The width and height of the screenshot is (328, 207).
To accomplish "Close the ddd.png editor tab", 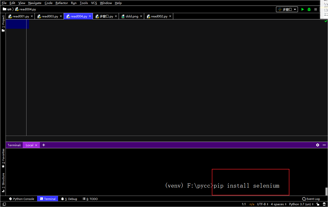I will [141, 16].
